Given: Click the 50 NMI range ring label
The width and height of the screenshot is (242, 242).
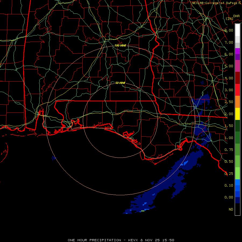Looking at the screenshot, I should pyautogui.click(x=120, y=83).
